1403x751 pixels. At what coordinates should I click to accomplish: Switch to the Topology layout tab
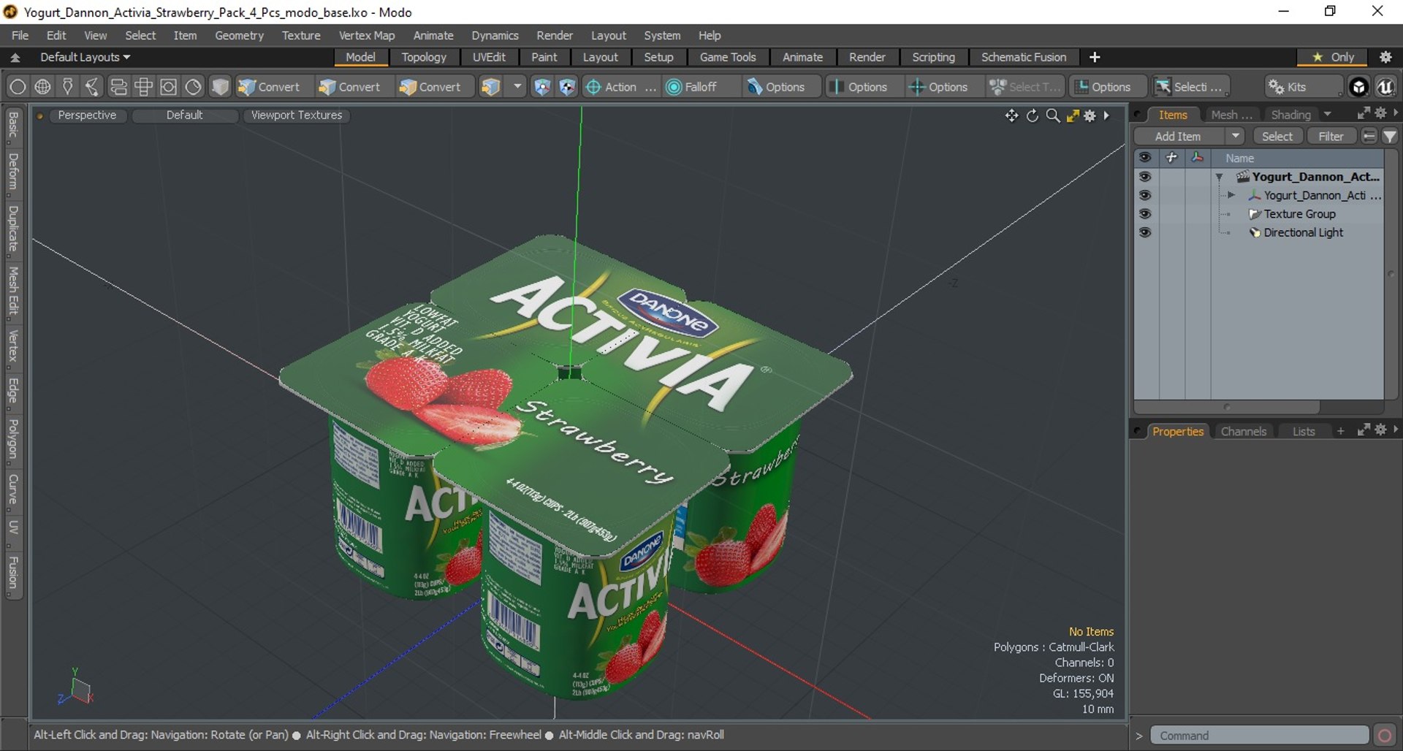pos(424,57)
